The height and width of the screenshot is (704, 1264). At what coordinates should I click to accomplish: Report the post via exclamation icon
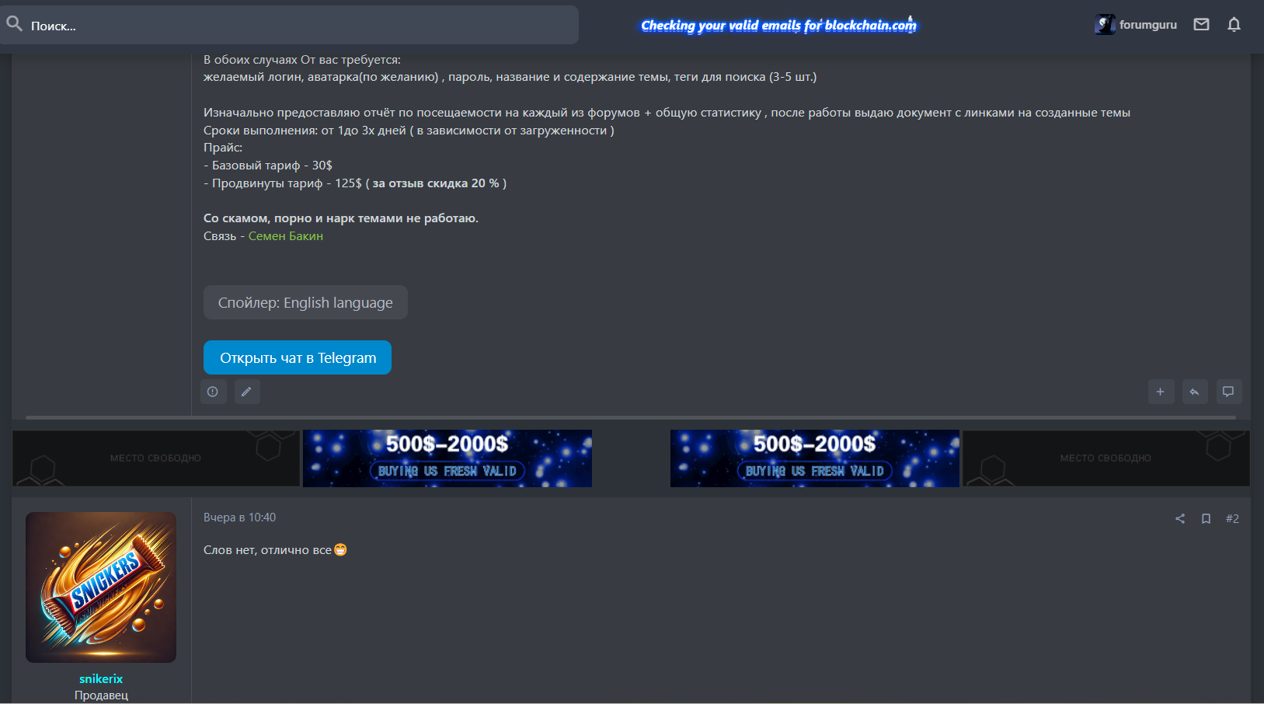coord(214,392)
